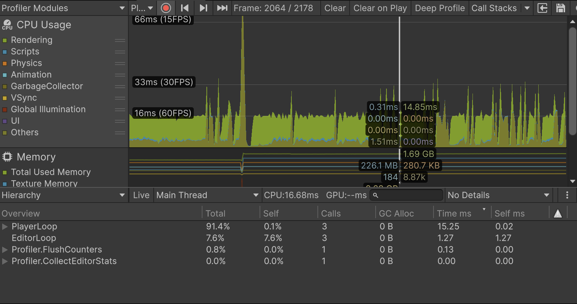
Task: Sort by the Overview column header
Action: pyautogui.click(x=101, y=214)
